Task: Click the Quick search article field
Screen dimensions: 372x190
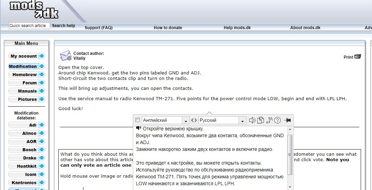Action: point(30,26)
